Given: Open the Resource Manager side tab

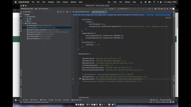Looking at the screenshot, I should point(21,26).
